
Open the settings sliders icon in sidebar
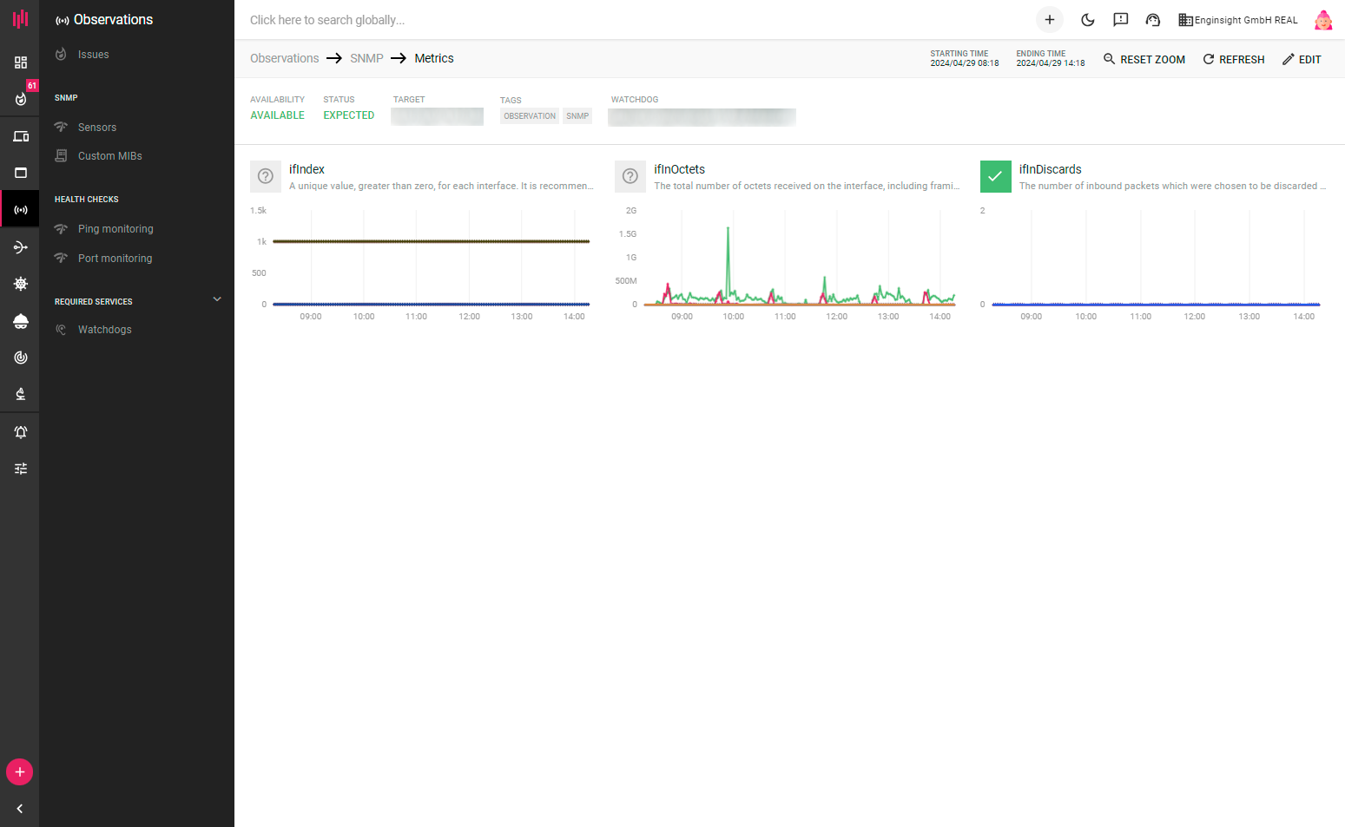(21, 469)
